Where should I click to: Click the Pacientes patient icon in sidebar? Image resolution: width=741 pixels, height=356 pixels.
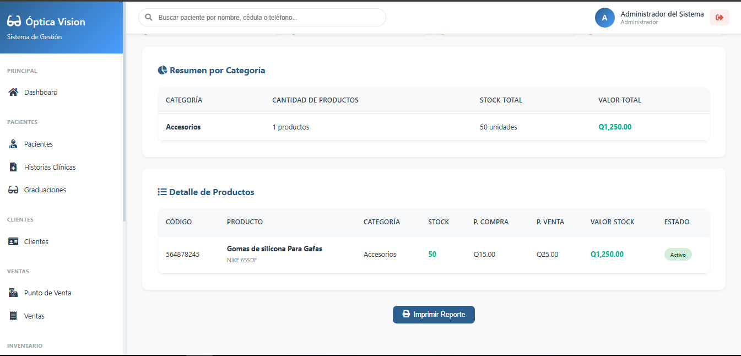click(x=13, y=144)
